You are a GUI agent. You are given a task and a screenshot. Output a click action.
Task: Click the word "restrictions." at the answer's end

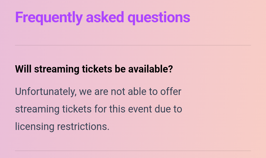tap(83, 126)
